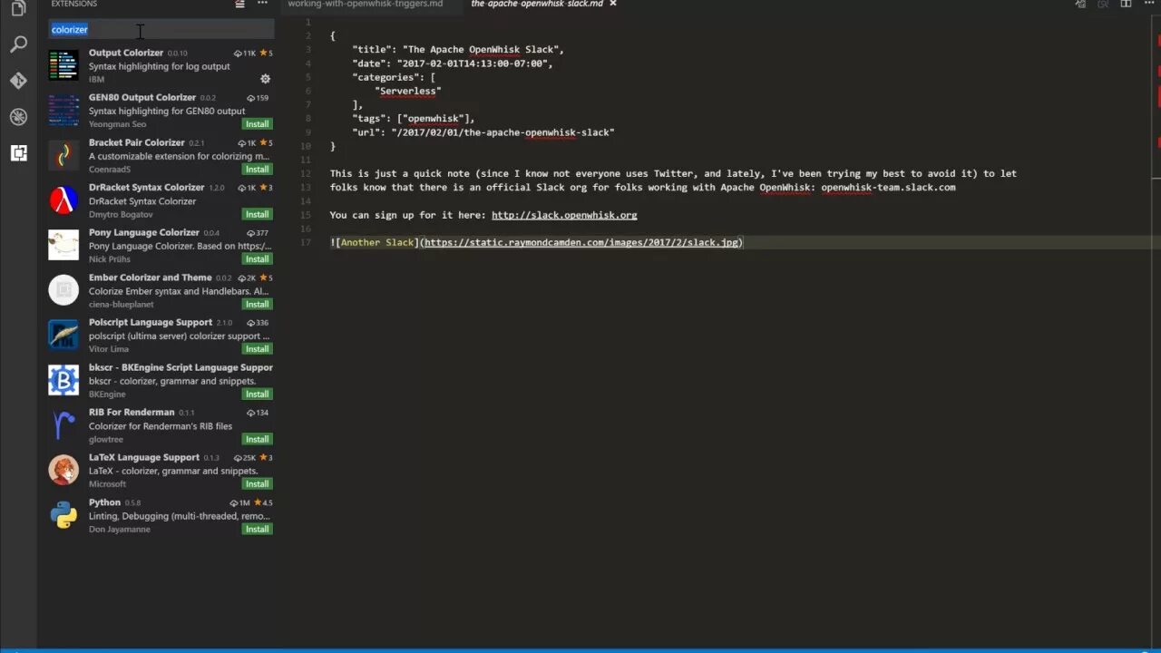The image size is (1161, 653).
Task: Click the "title" line in the editor
Action: [458, 50]
